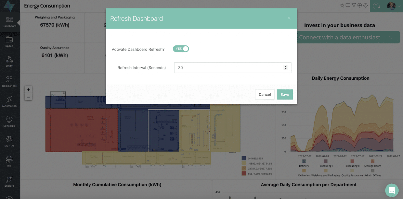403x199 pixels.
Task: Close the Refresh Dashboard dialog
Action: 289,18
